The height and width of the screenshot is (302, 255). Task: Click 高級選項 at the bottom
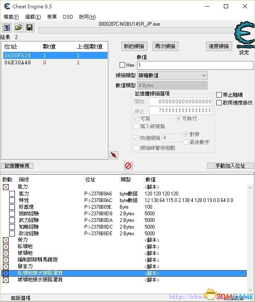(x=21, y=298)
